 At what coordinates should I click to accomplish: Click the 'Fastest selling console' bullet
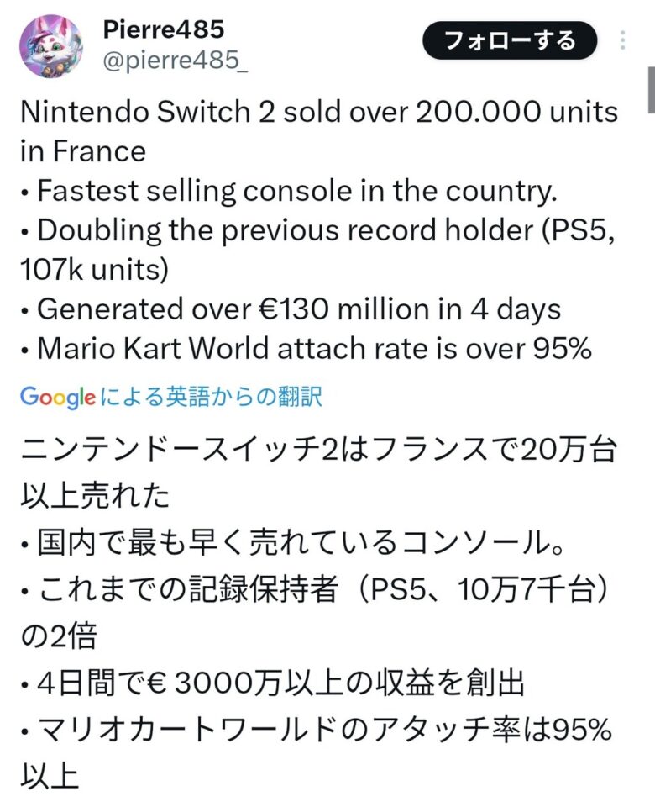pyautogui.click(x=289, y=191)
